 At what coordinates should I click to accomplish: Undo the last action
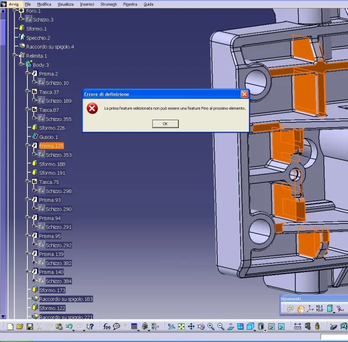click(x=69, y=327)
